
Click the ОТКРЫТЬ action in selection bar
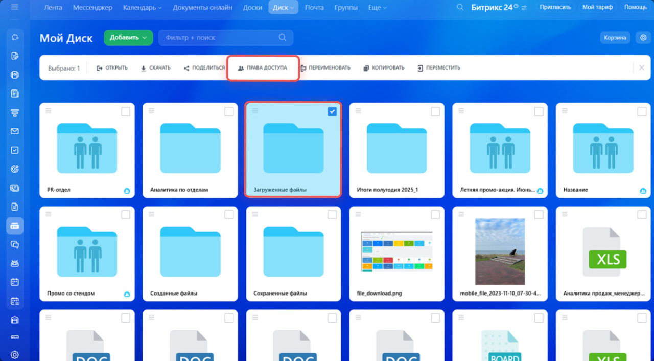pyautogui.click(x=112, y=67)
